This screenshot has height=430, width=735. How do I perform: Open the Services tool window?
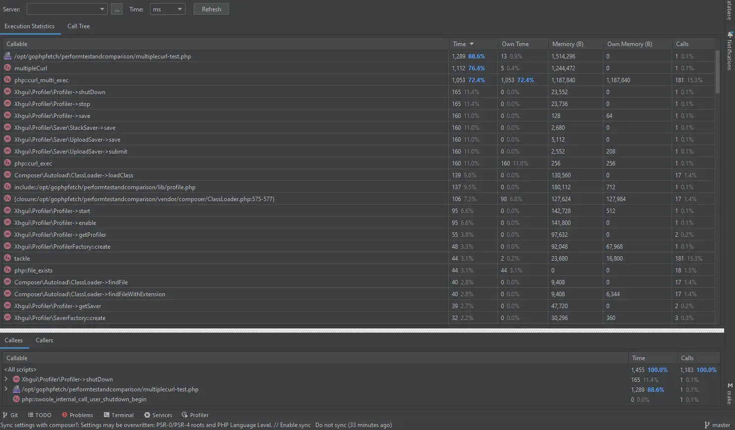[158, 415]
